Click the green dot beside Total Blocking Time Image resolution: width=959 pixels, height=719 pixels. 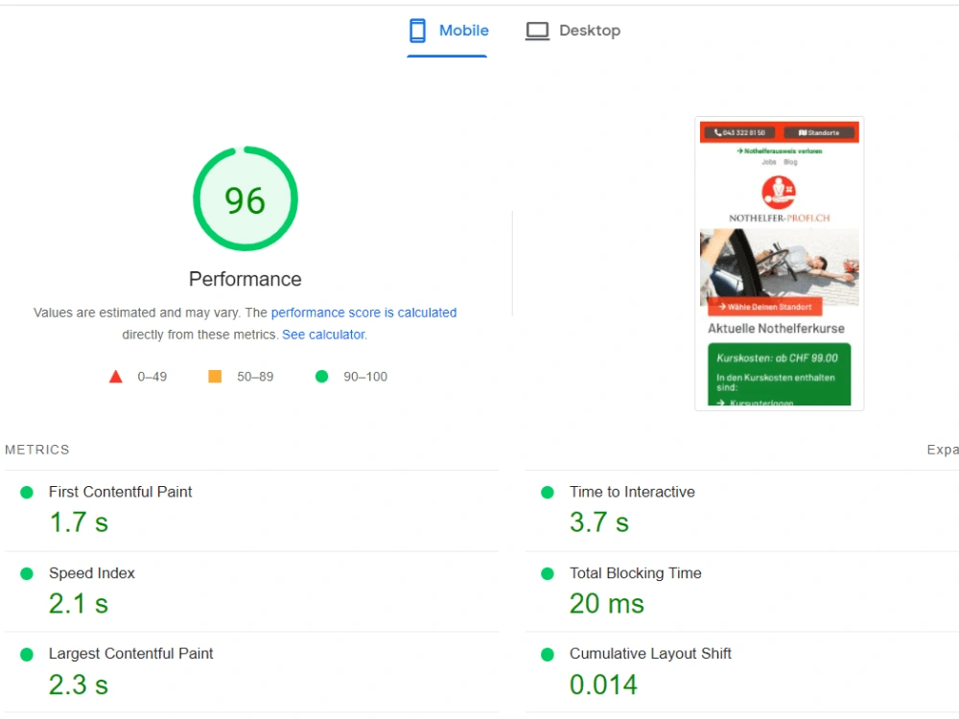click(548, 573)
